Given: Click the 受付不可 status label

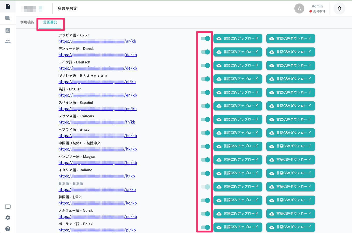Looking at the screenshot, I should click(319, 11).
